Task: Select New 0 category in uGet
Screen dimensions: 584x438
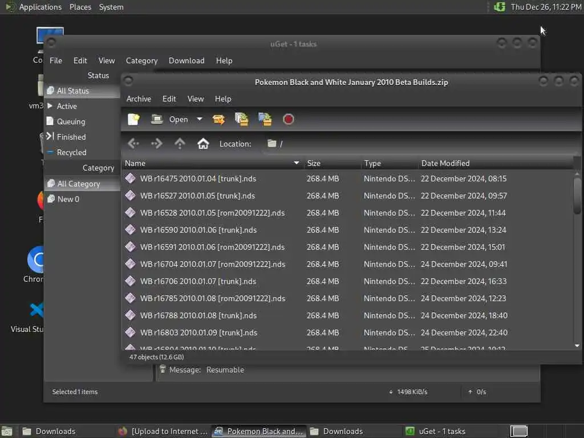Action: 82,199
